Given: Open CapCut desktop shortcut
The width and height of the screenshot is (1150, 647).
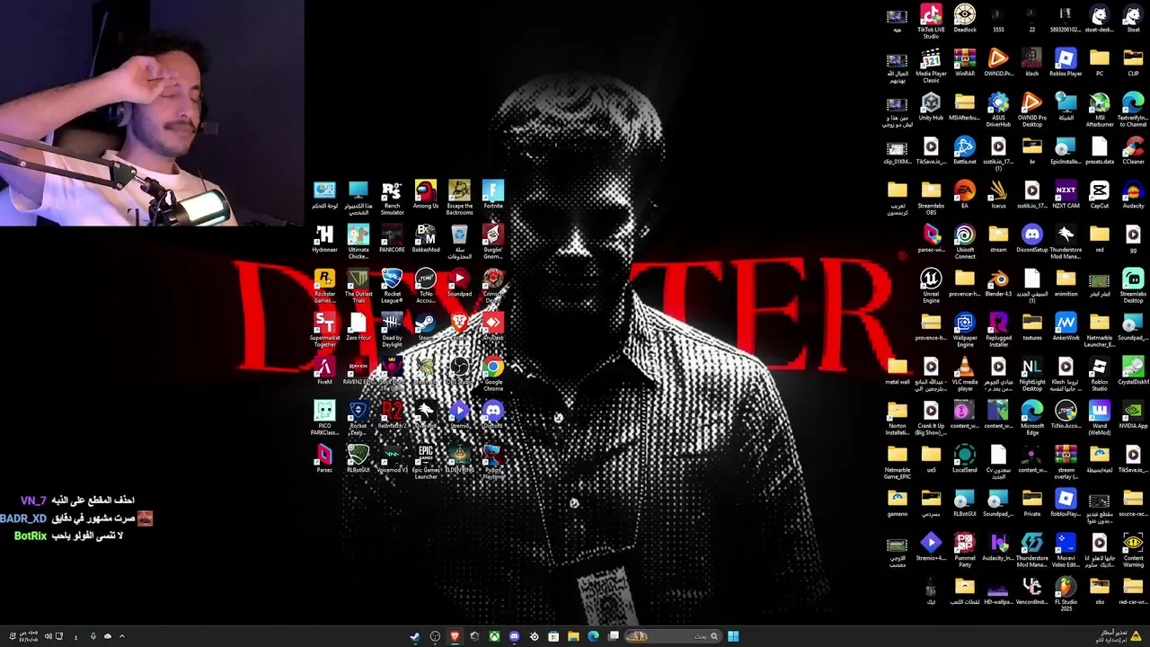Looking at the screenshot, I should click(x=1100, y=195).
